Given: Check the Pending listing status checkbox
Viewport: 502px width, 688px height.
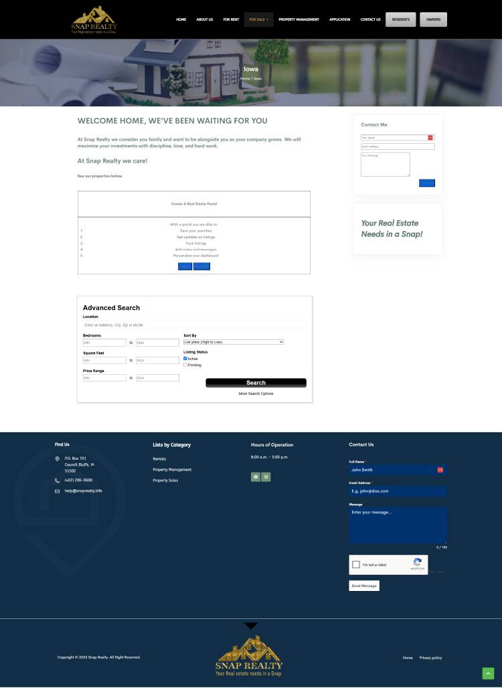Looking at the screenshot, I should pyautogui.click(x=185, y=365).
